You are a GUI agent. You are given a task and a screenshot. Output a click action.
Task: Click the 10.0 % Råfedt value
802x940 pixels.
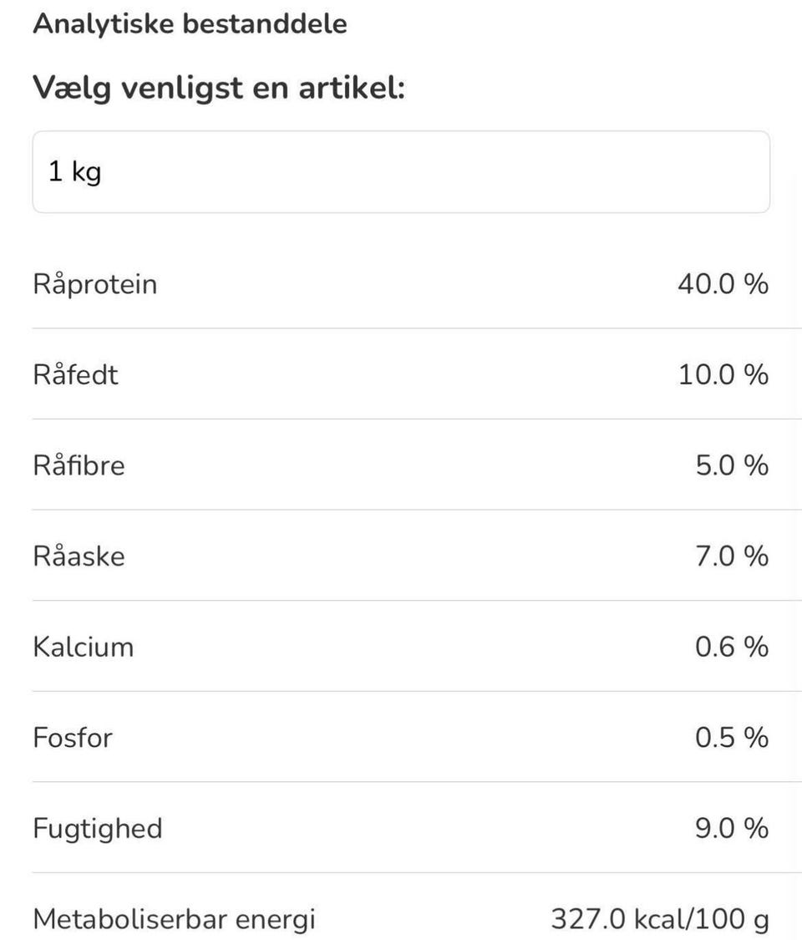click(x=723, y=374)
